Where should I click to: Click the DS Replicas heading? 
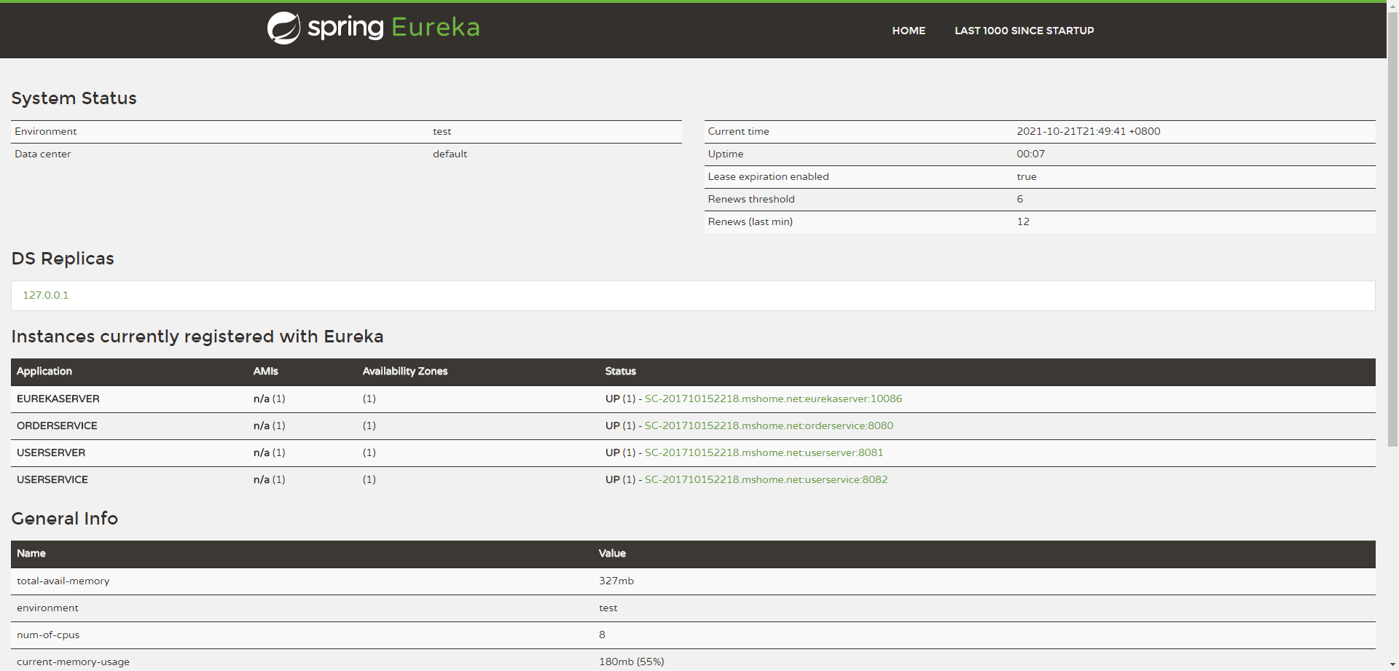point(63,259)
